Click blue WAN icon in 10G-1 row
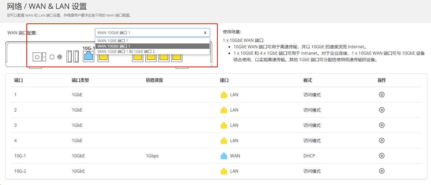 coord(224,156)
